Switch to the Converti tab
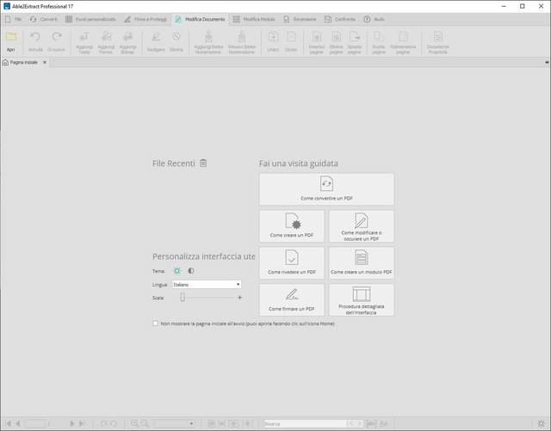 pyautogui.click(x=44, y=19)
